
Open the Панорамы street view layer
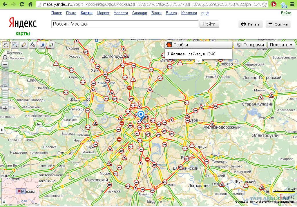(250, 45)
